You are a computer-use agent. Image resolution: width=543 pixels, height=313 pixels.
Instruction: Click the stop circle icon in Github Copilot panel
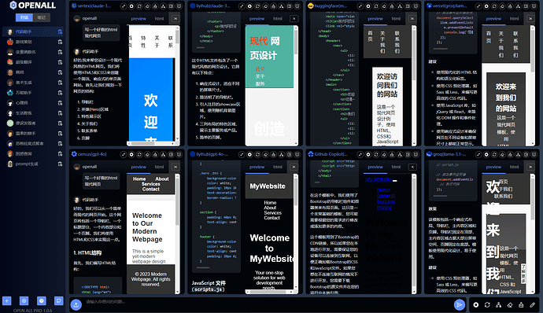pyautogui.click(x=368, y=154)
